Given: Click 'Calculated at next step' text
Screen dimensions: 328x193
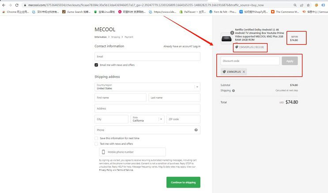Looking at the screenshot, I should click(287, 91).
